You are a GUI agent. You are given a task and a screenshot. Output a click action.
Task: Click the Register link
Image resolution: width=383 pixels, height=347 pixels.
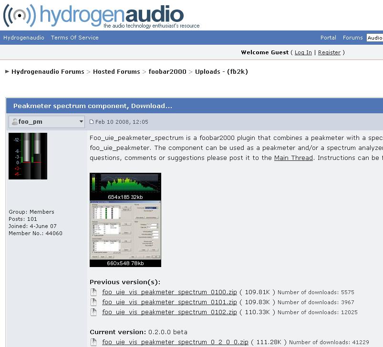point(329,52)
